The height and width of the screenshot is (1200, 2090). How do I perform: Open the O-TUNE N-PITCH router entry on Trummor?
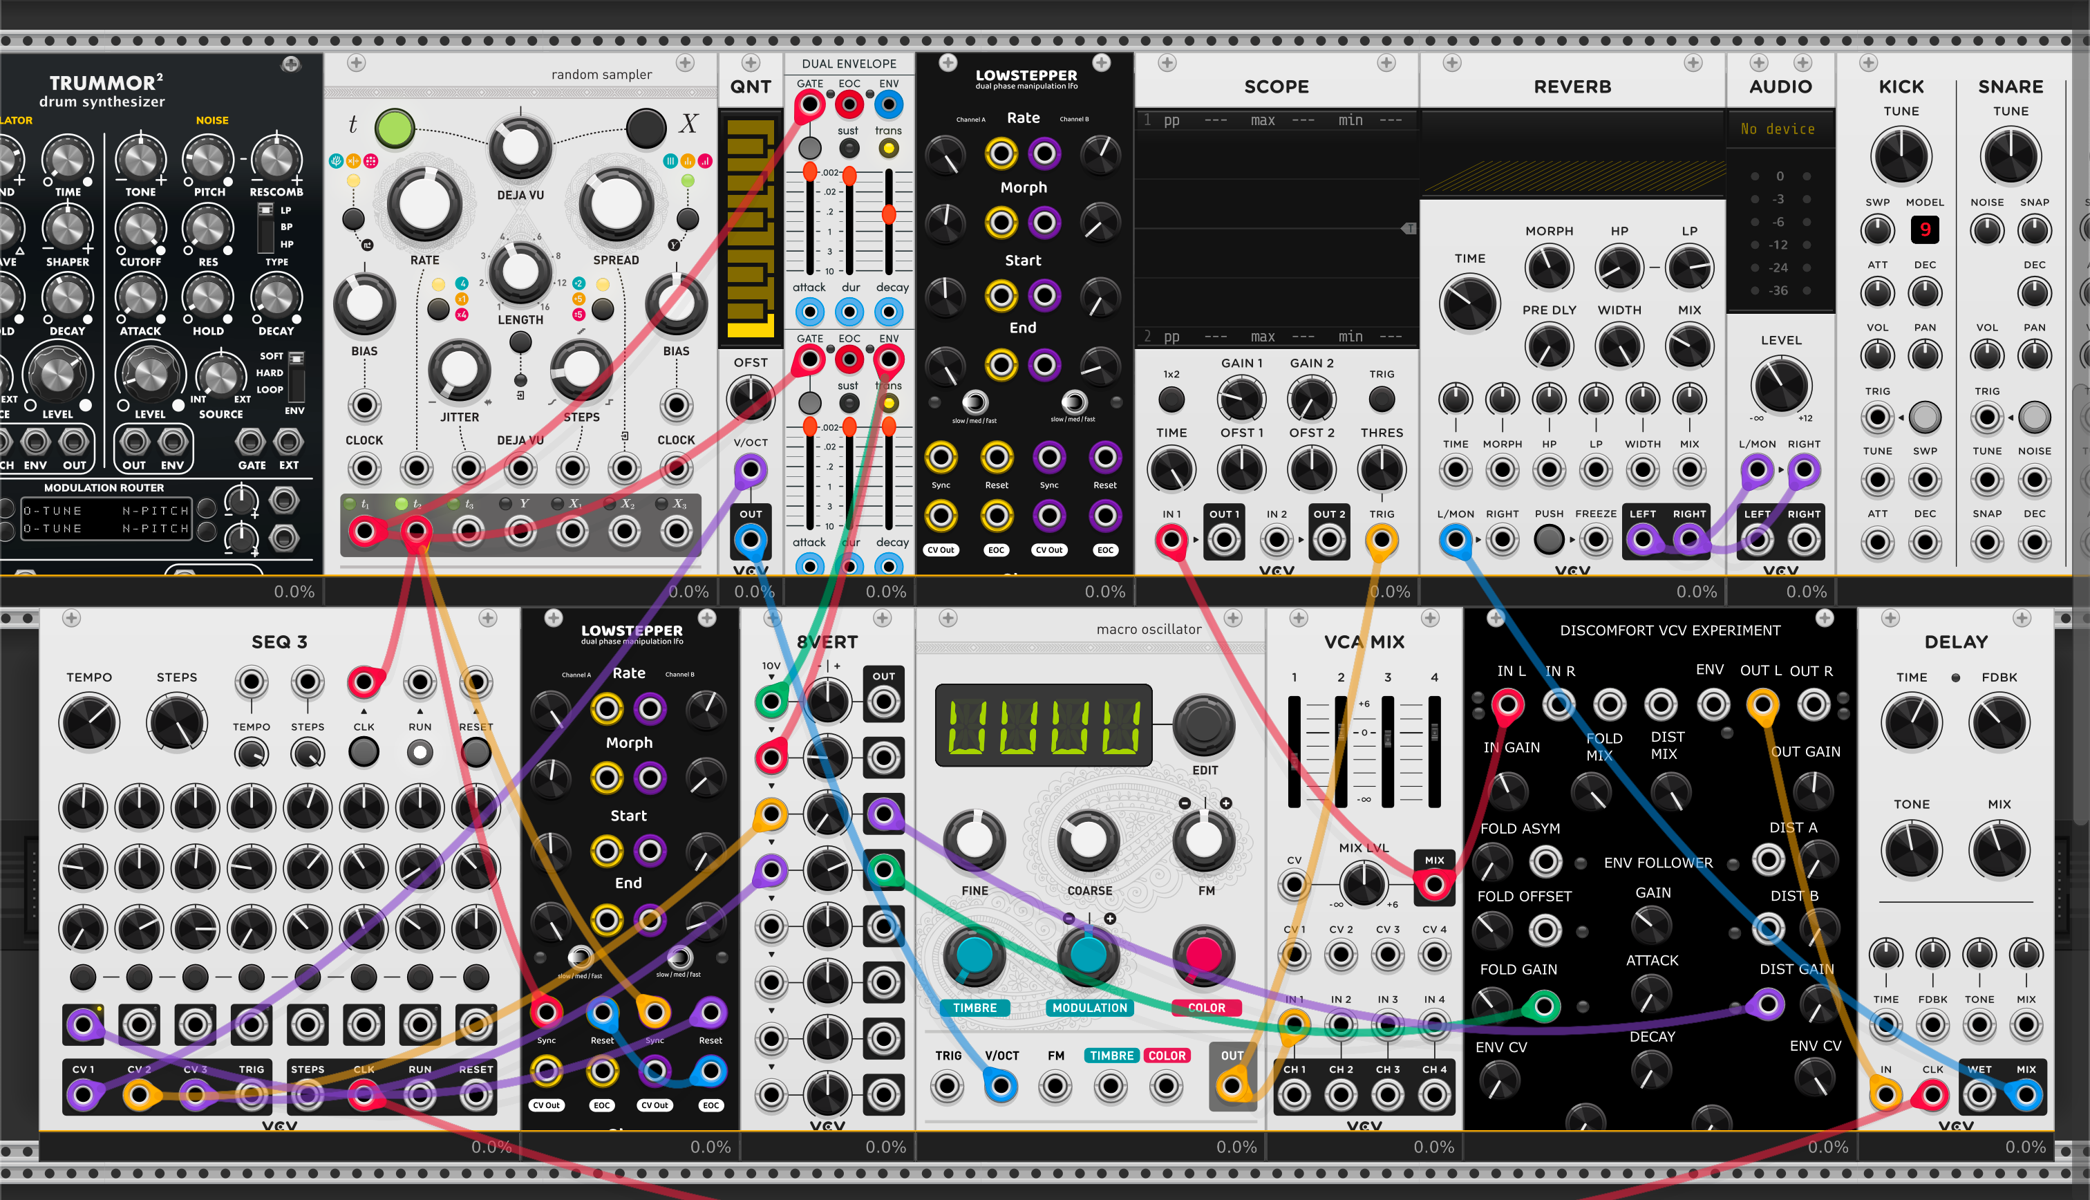tap(106, 511)
